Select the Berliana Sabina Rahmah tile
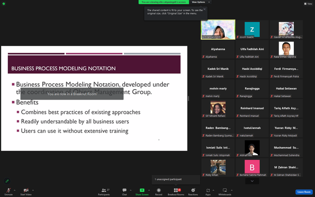This screenshot has height=197, width=315. coord(252,167)
